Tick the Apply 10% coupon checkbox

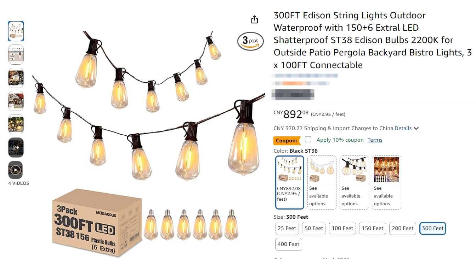click(x=308, y=140)
